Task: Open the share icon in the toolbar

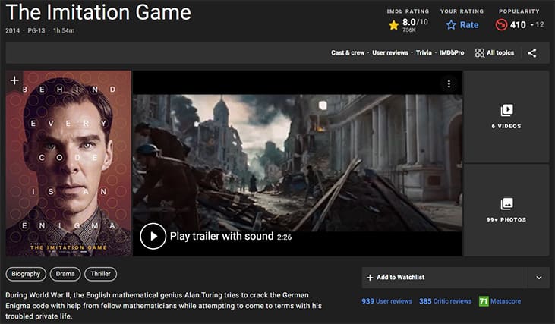Action: point(532,53)
